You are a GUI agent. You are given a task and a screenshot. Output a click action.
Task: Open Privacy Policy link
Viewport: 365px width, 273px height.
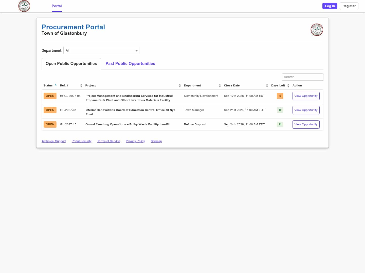point(135,141)
